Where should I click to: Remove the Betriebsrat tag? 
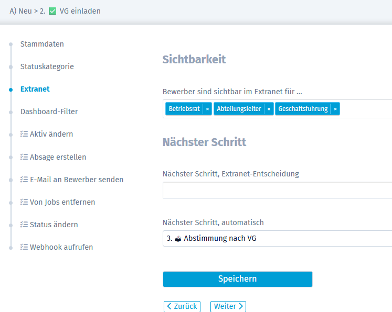tap(207, 109)
